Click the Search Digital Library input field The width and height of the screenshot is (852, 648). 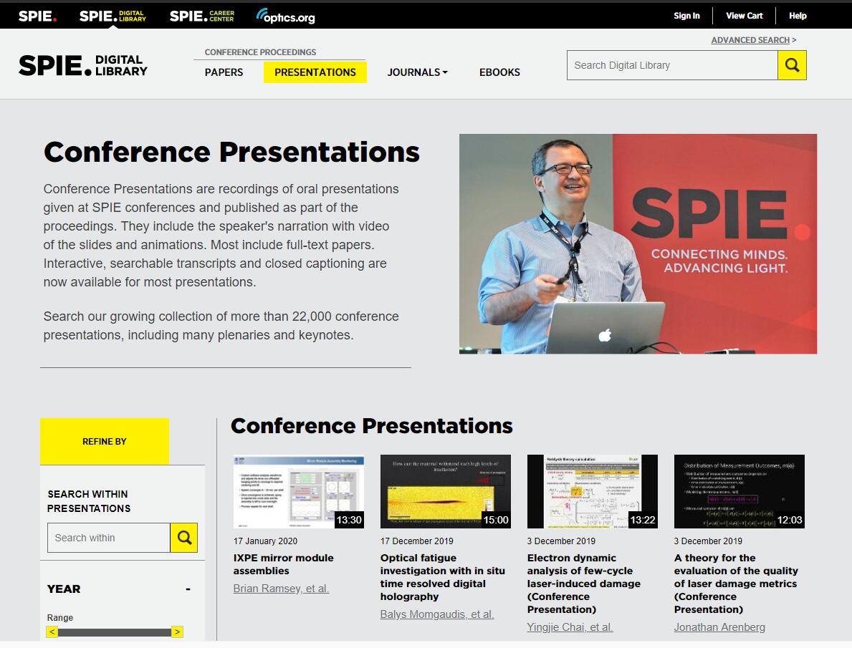click(672, 65)
